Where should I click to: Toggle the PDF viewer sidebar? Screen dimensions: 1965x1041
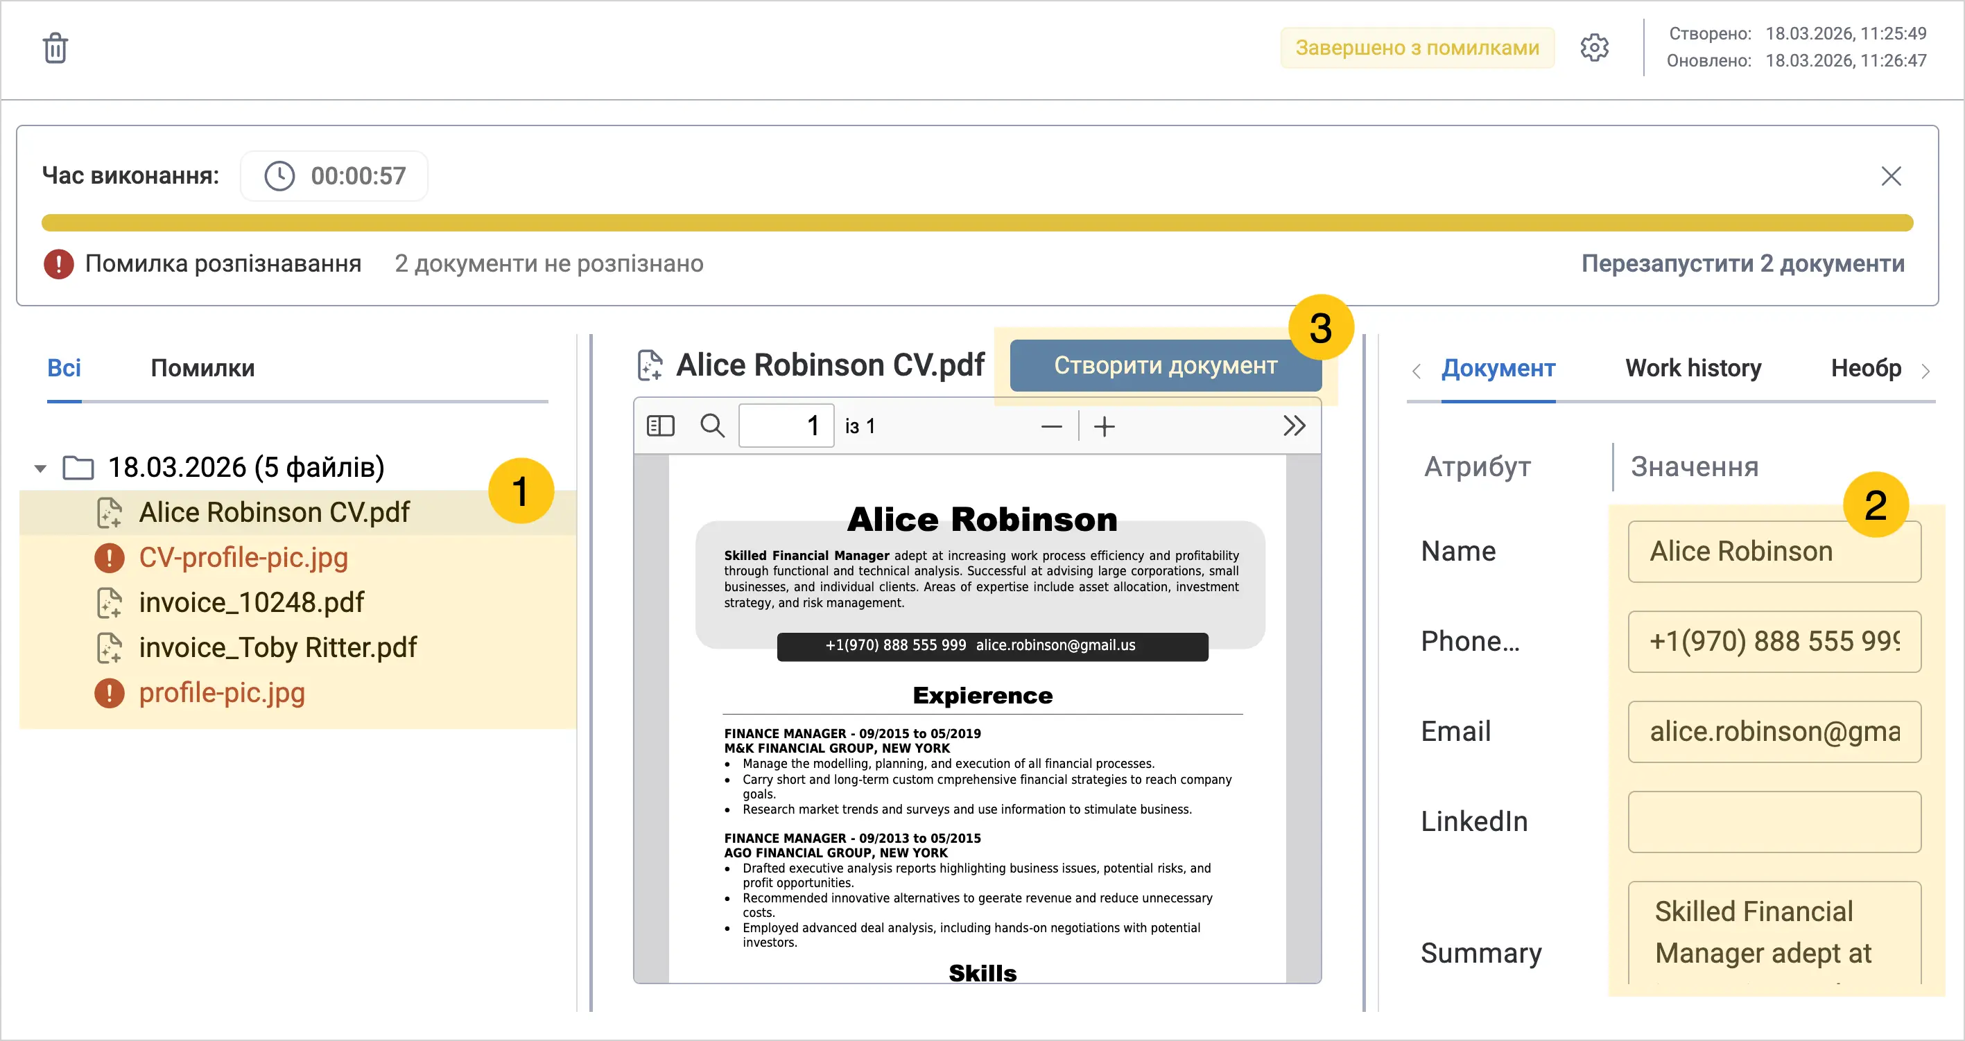coord(660,426)
